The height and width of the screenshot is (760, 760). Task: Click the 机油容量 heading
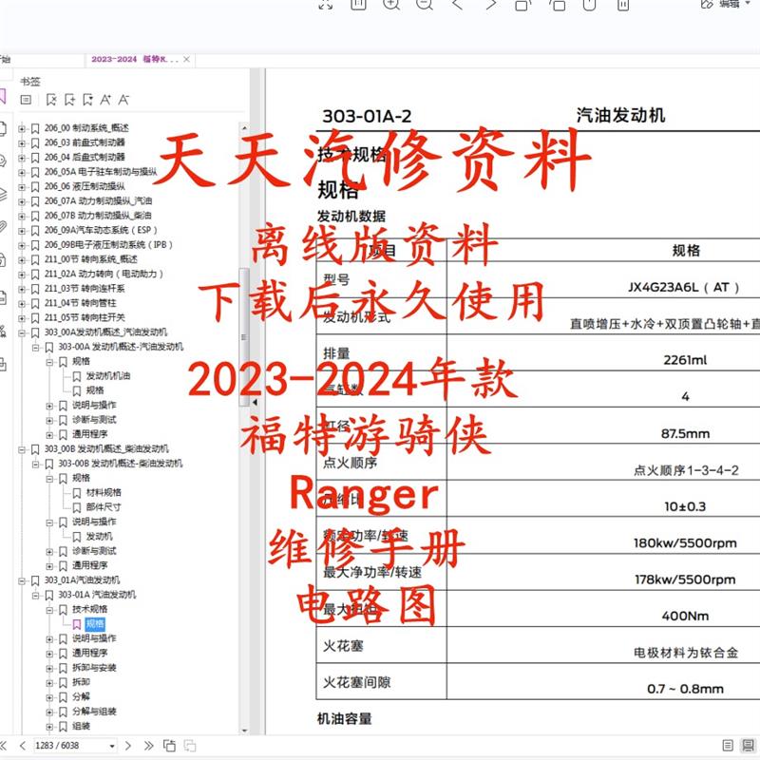pos(345,718)
